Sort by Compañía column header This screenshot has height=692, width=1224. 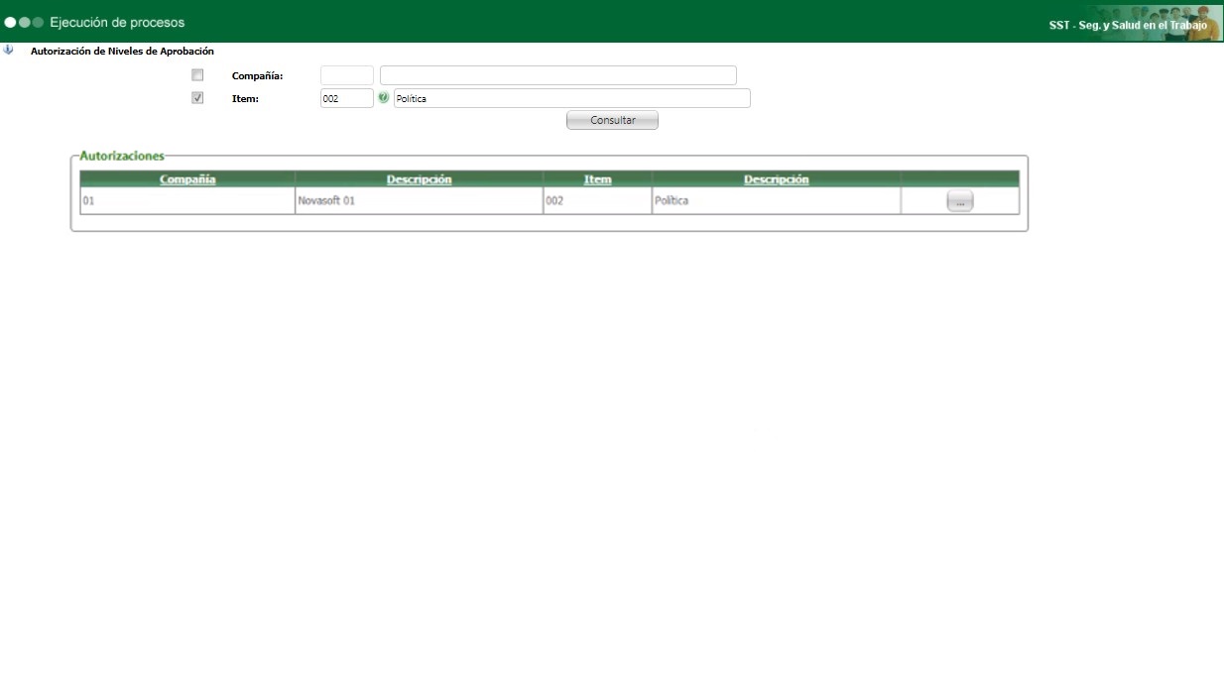(x=187, y=179)
